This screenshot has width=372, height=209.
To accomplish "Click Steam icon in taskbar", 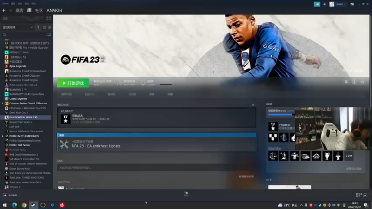I will tap(33, 205).
